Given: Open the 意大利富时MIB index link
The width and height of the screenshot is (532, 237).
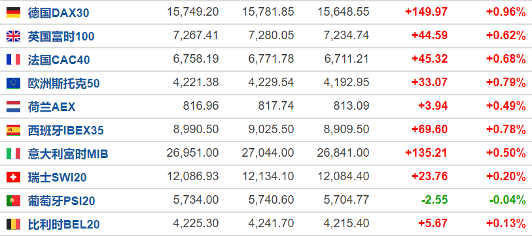Looking at the screenshot, I should coord(68,154).
